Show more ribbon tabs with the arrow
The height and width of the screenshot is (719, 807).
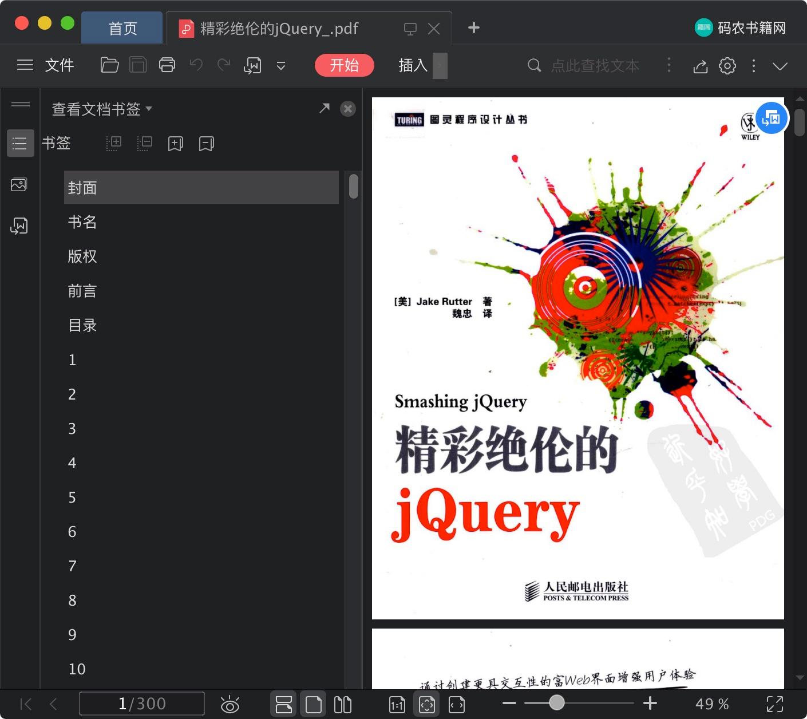click(440, 65)
